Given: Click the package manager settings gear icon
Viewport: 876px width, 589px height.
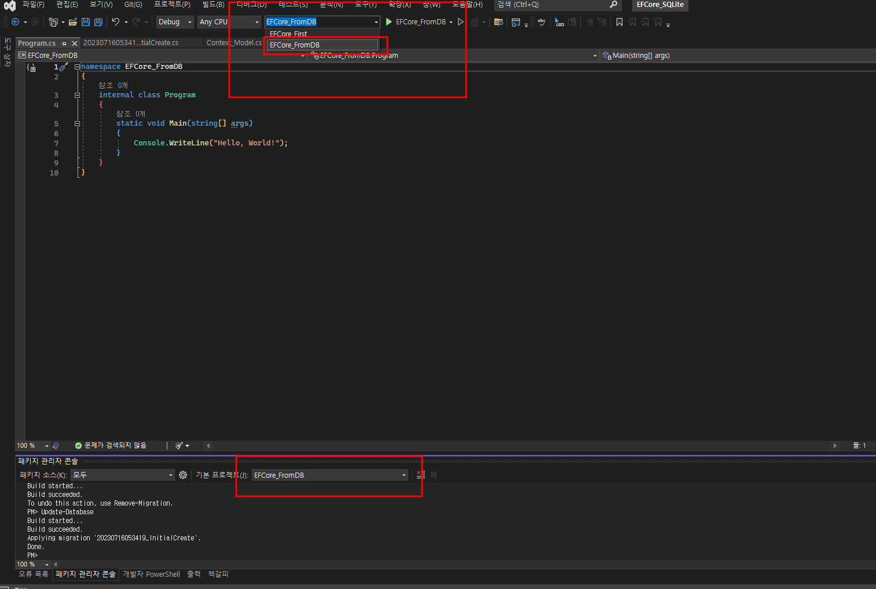Looking at the screenshot, I should pyautogui.click(x=183, y=475).
